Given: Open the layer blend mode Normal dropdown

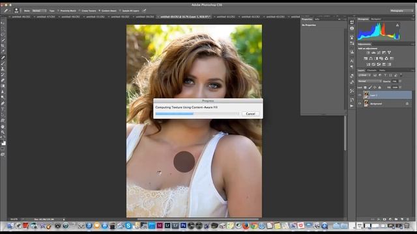Looking at the screenshot, I should coord(369,81).
